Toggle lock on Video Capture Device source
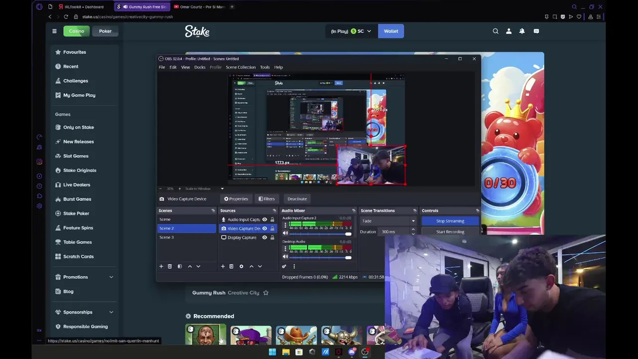638x359 pixels. click(x=272, y=228)
